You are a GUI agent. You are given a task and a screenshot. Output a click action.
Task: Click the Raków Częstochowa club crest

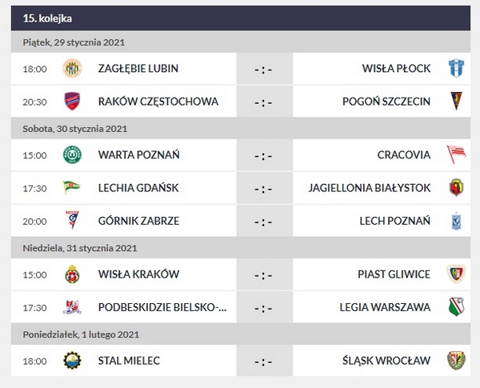pos(73,102)
